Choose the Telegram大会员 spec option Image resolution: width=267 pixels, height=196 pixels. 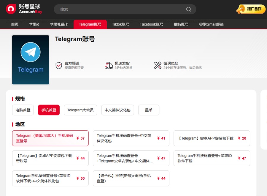click(x=80, y=110)
